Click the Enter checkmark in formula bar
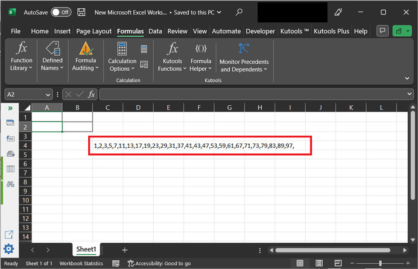 point(80,94)
